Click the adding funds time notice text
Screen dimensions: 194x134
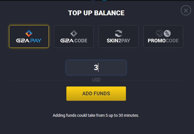click(x=96, y=115)
